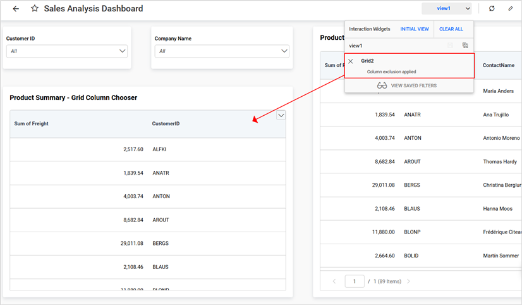Click the ContactName column header
The width and height of the screenshot is (522, 305).
(x=498, y=65)
